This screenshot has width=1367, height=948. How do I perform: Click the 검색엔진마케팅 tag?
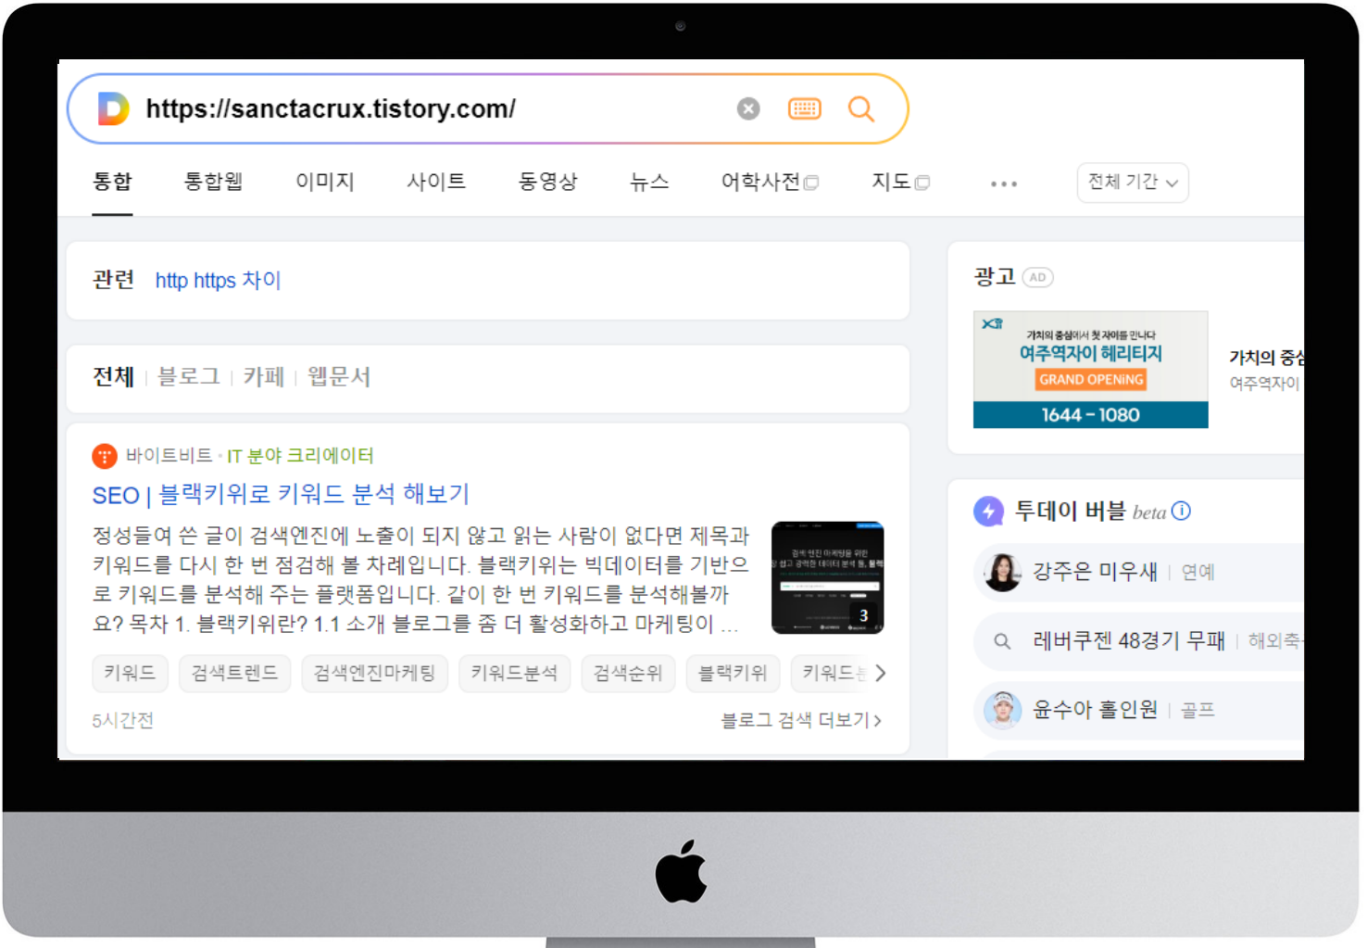point(374,673)
